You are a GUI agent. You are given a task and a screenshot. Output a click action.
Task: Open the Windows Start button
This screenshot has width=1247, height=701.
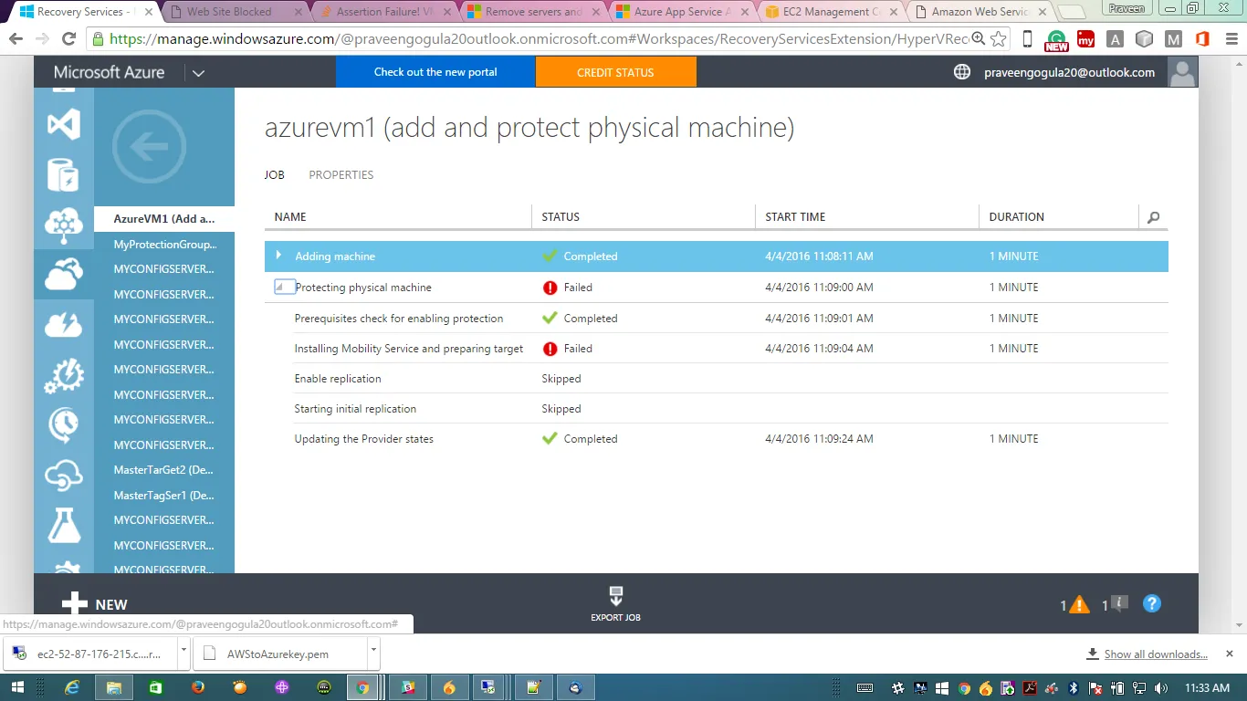point(18,687)
